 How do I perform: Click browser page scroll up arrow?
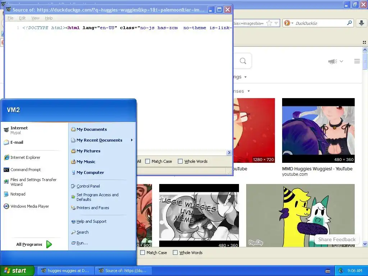(365, 50)
